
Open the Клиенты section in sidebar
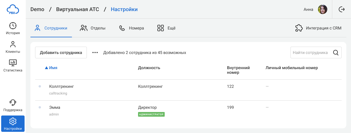(x=13, y=47)
